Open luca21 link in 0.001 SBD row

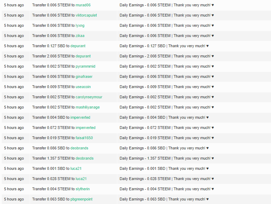(x=76, y=168)
